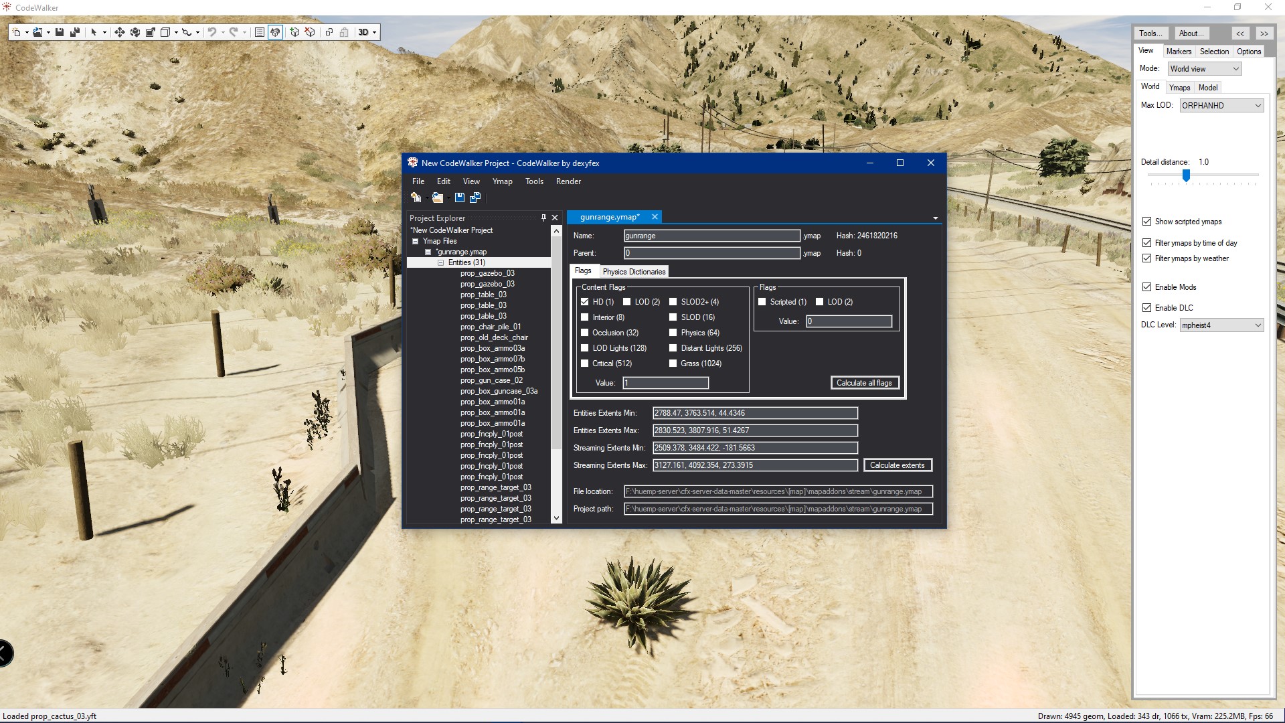
Task: Activate the Rotate widget tool
Action: pos(135,32)
